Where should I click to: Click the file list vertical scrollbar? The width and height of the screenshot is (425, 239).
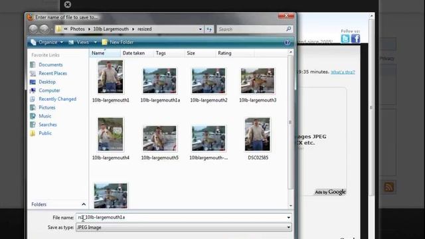(x=290, y=122)
